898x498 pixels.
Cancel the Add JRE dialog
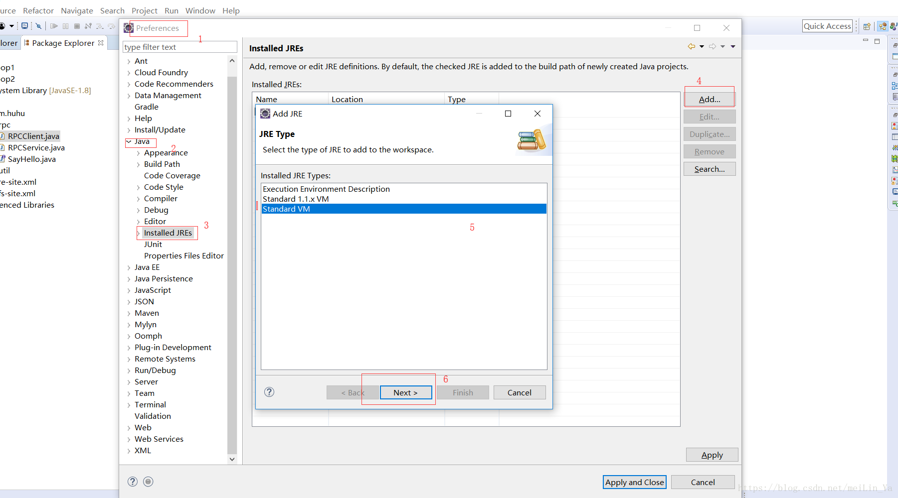[x=520, y=392]
